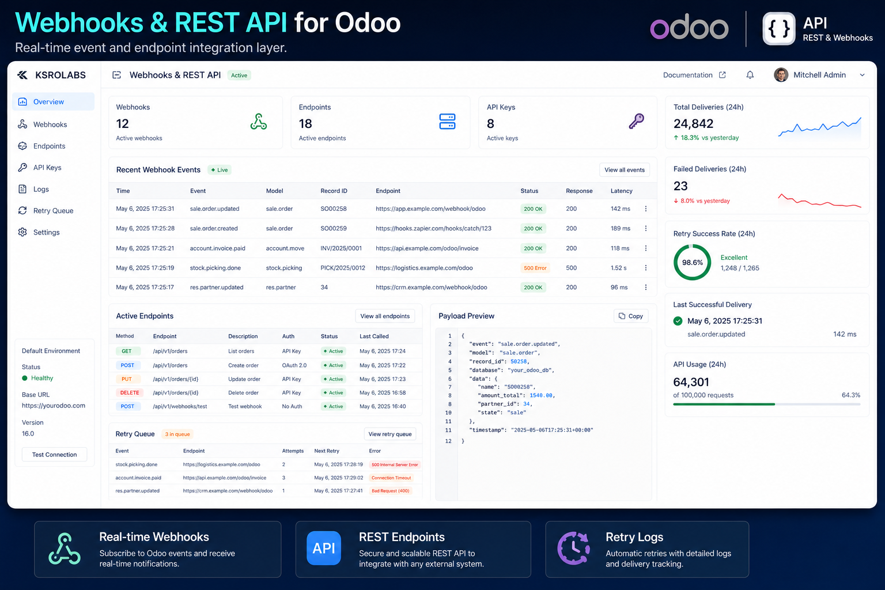
Task: Click the Total Deliveries sparkline chart
Action: coord(820,127)
